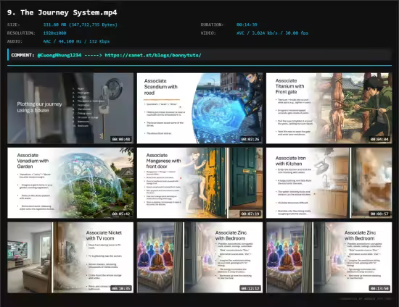Click the resolution value '1920x1080'

54,33
